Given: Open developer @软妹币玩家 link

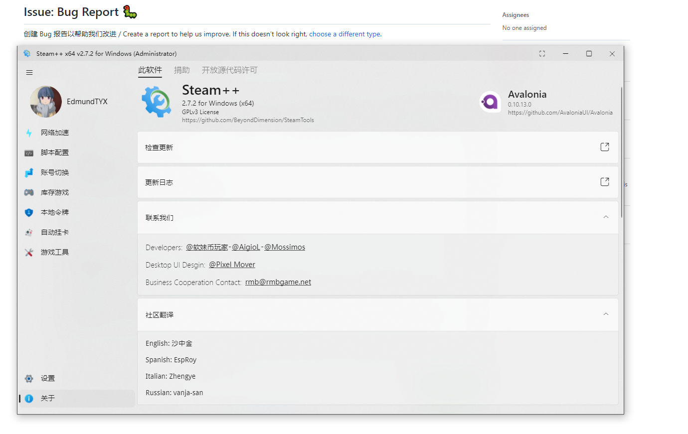Looking at the screenshot, I should click(207, 247).
